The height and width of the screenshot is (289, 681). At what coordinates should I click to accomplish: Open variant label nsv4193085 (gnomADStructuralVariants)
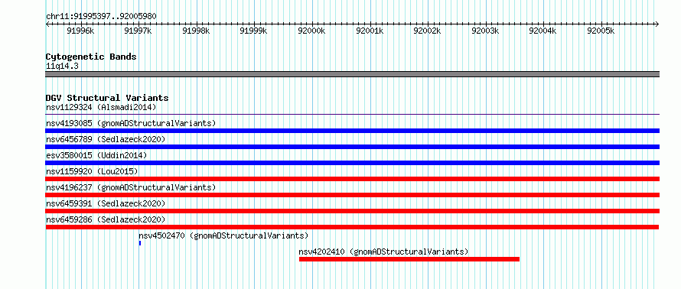[x=131, y=123]
